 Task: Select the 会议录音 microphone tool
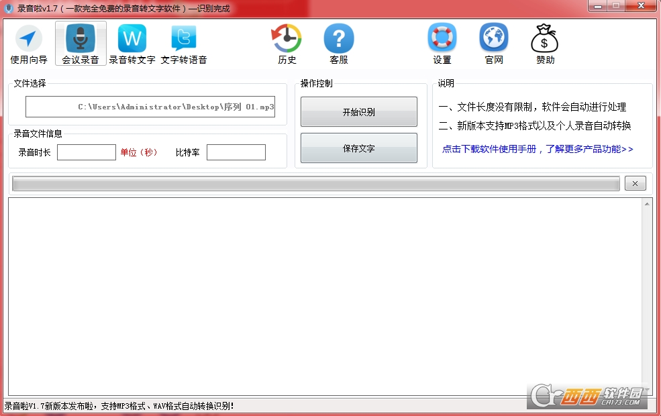coord(81,44)
